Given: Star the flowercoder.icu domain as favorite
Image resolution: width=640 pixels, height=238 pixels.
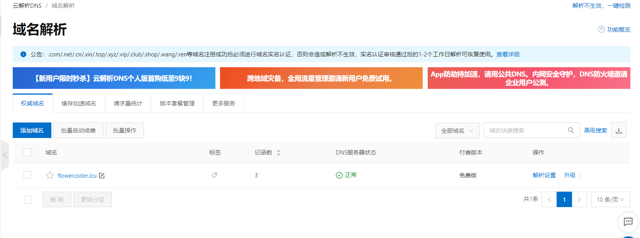Looking at the screenshot, I should 50,175.
